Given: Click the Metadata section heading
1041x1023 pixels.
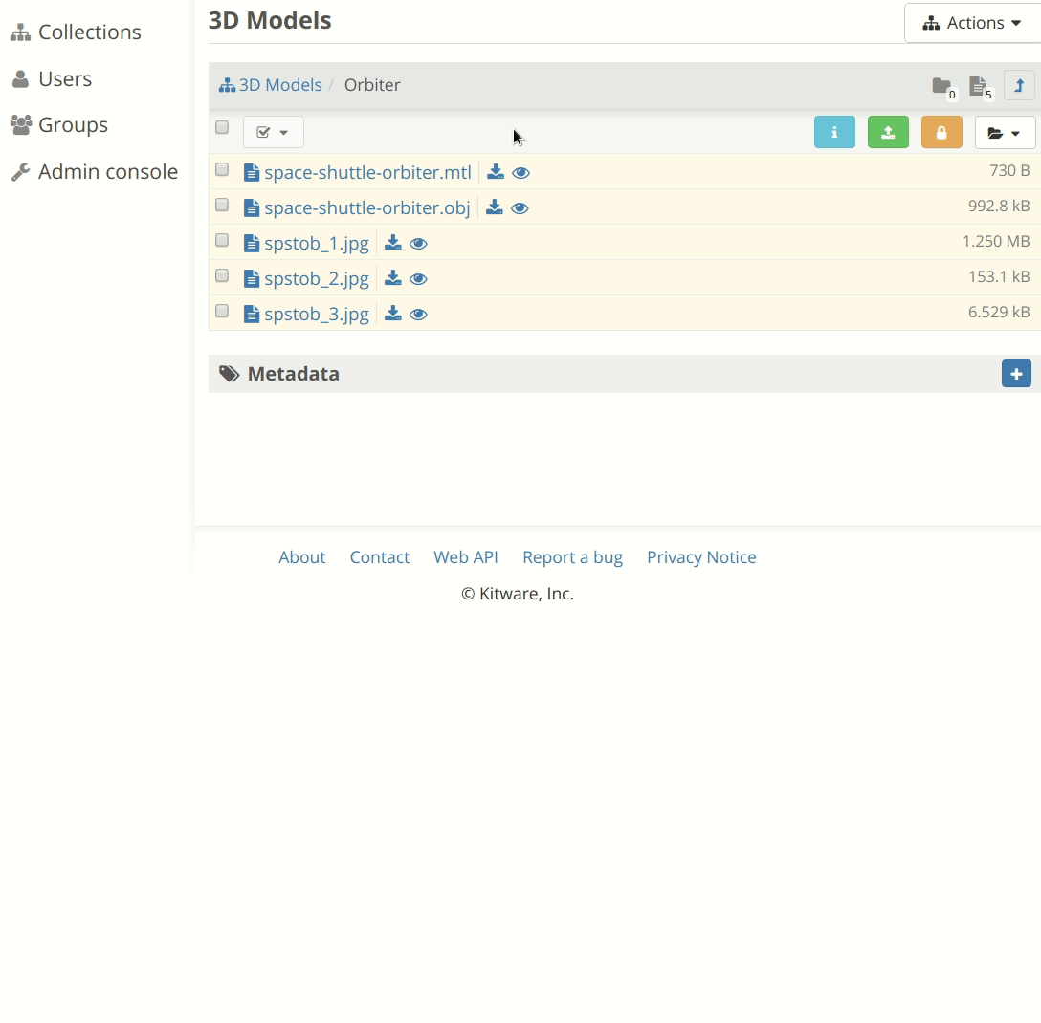Looking at the screenshot, I should pyautogui.click(x=294, y=374).
